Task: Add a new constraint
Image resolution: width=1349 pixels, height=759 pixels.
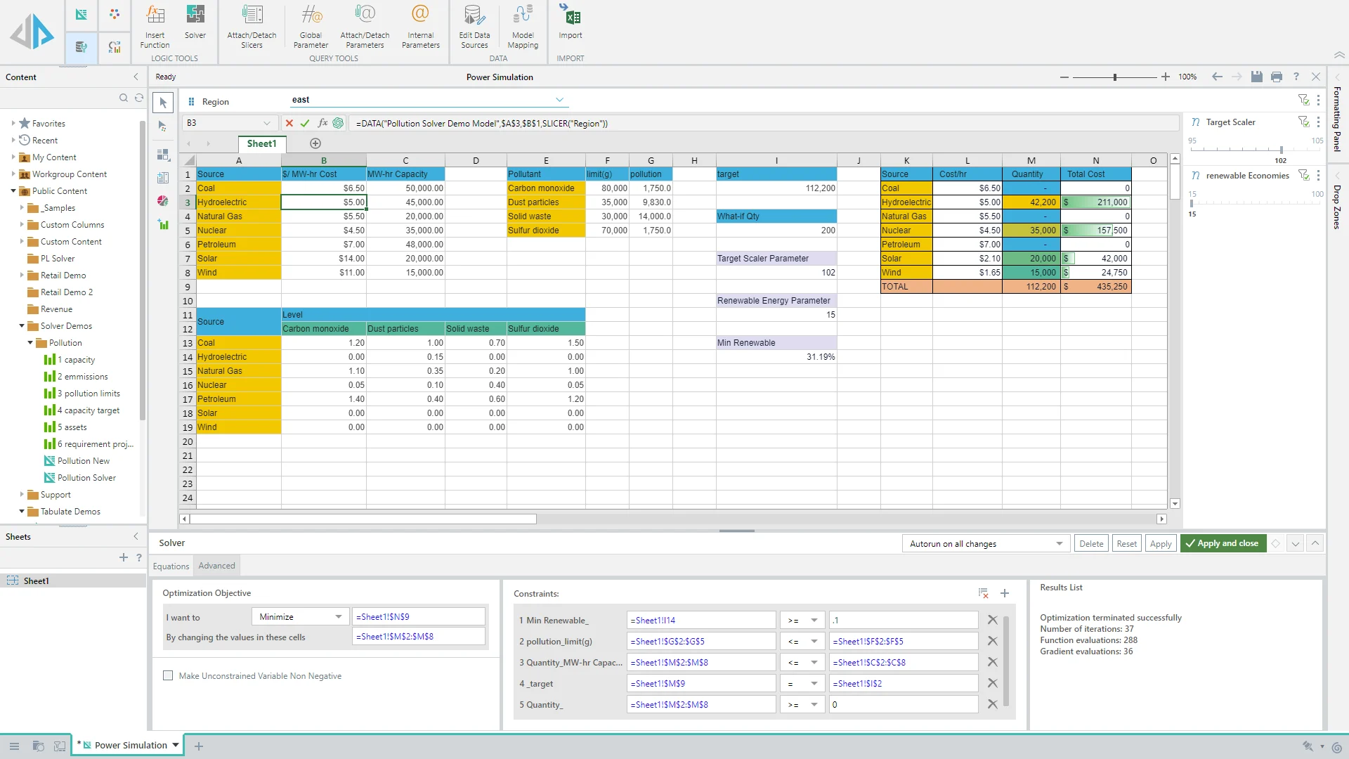Action: click(1005, 593)
